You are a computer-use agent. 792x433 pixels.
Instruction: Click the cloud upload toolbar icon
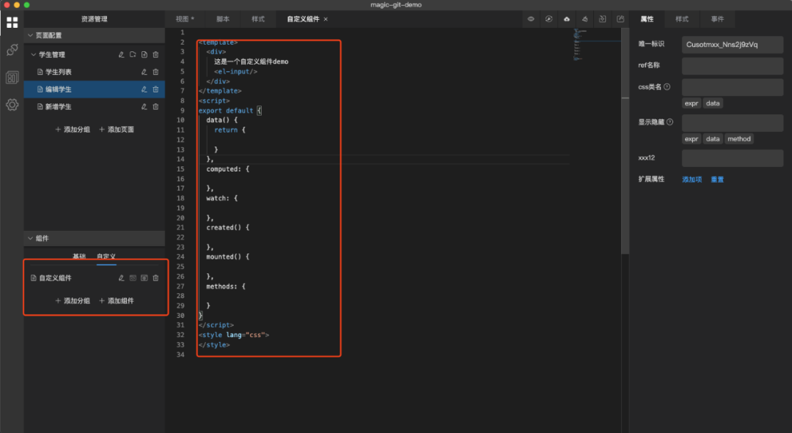coord(567,19)
